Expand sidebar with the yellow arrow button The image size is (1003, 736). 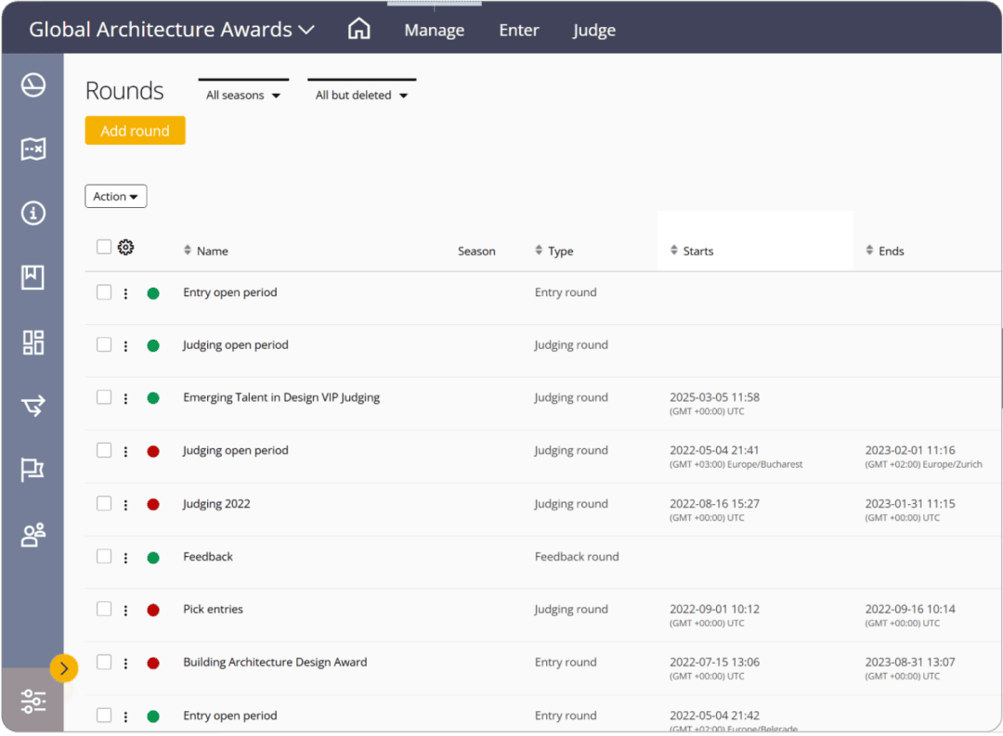pos(64,668)
